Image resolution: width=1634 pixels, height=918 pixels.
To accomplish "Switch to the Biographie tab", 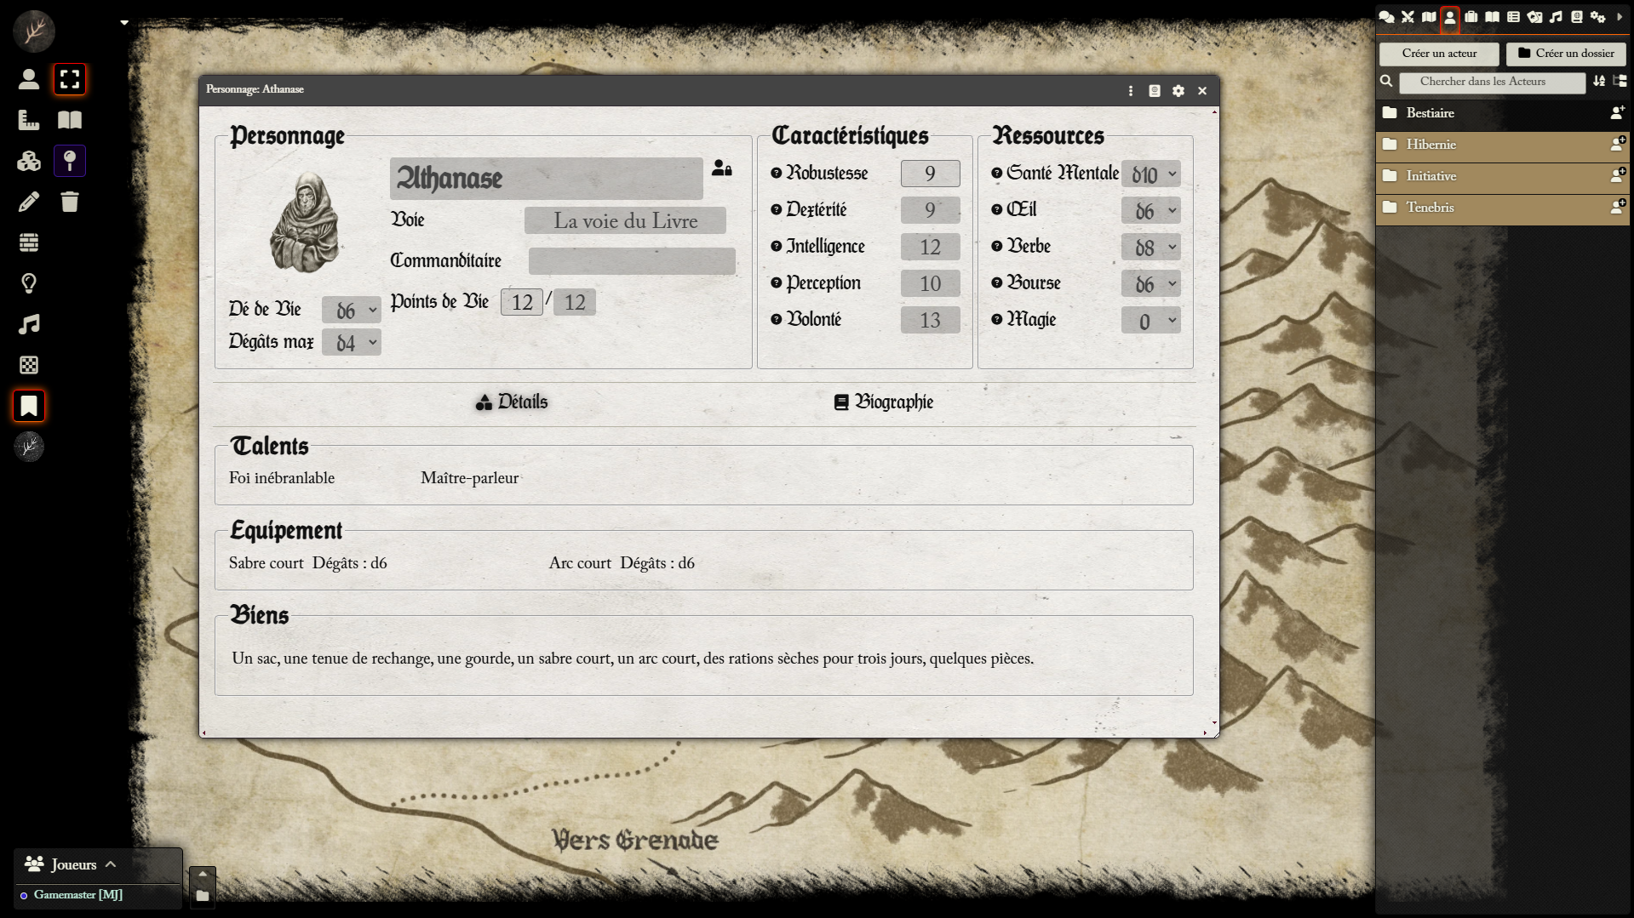I will (x=883, y=402).
